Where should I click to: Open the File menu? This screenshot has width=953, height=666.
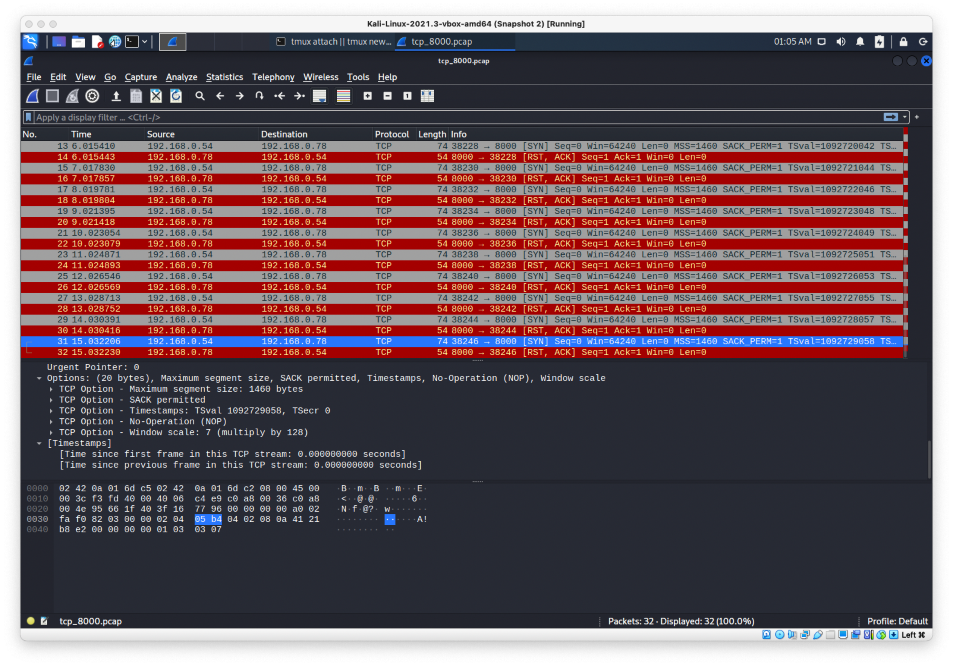coord(34,77)
